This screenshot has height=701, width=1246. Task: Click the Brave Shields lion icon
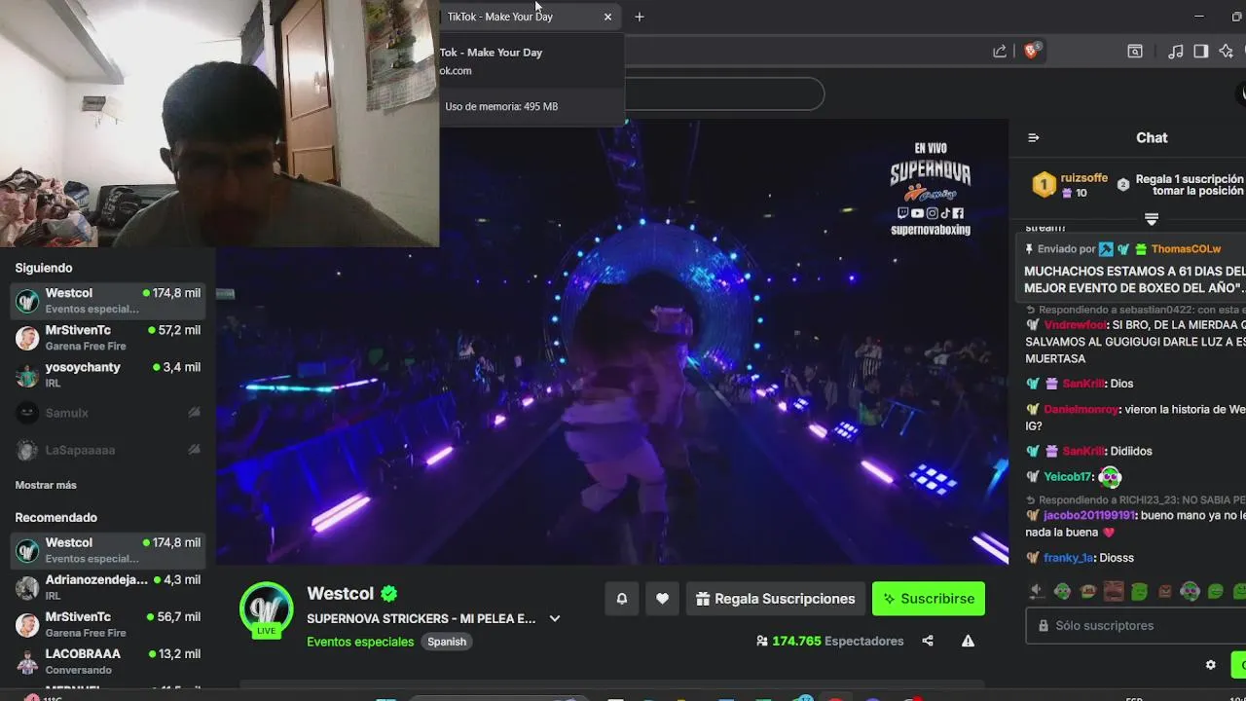[1031, 51]
